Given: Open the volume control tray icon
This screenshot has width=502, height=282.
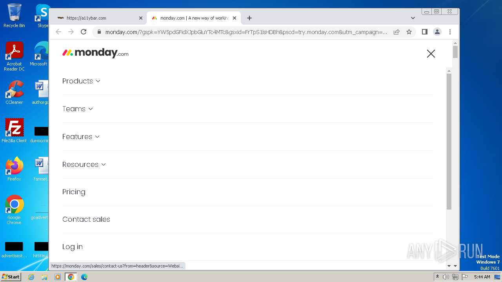Looking at the screenshot, I should click(x=446, y=277).
